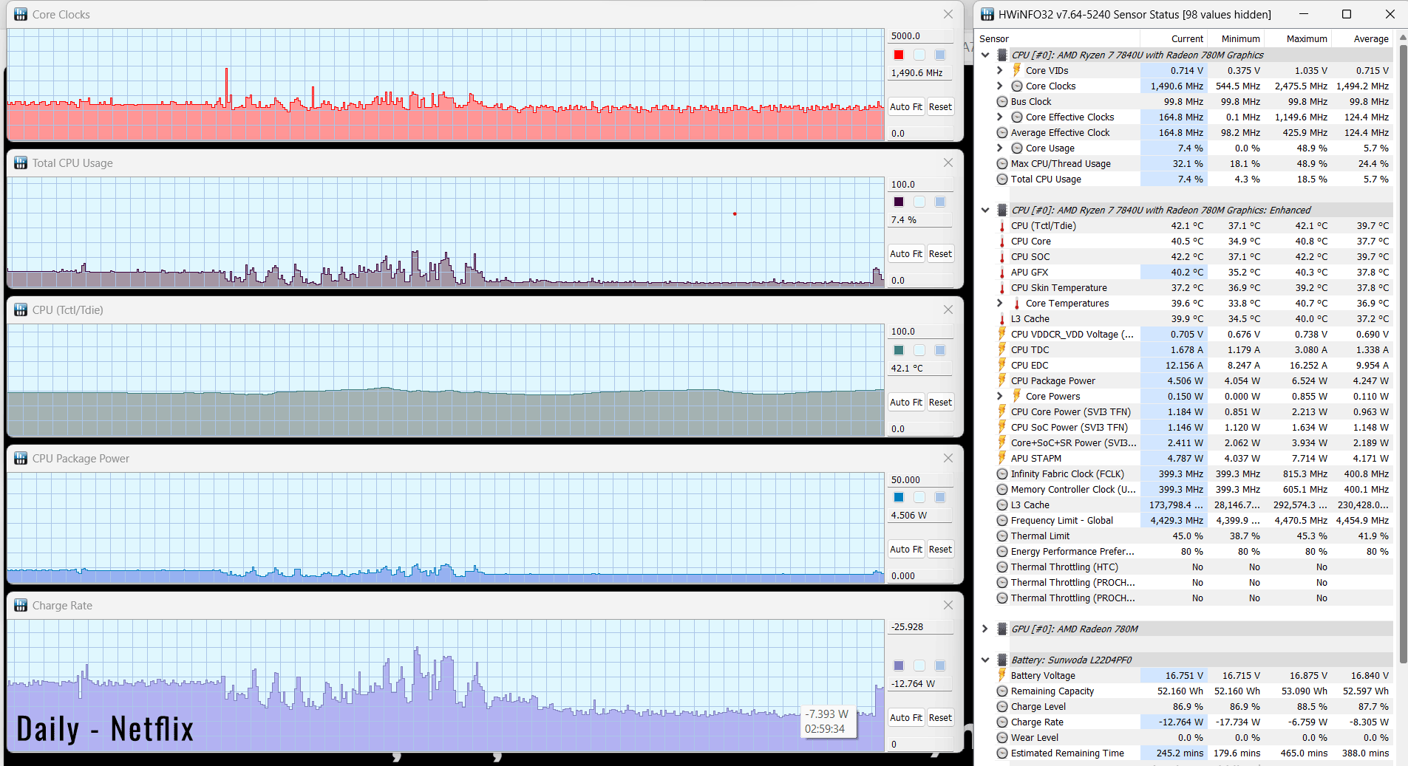This screenshot has width=1408, height=766.
Task: Close the CPU (Tctl/Tdie) graph window
Action: (x=948, y=310)
